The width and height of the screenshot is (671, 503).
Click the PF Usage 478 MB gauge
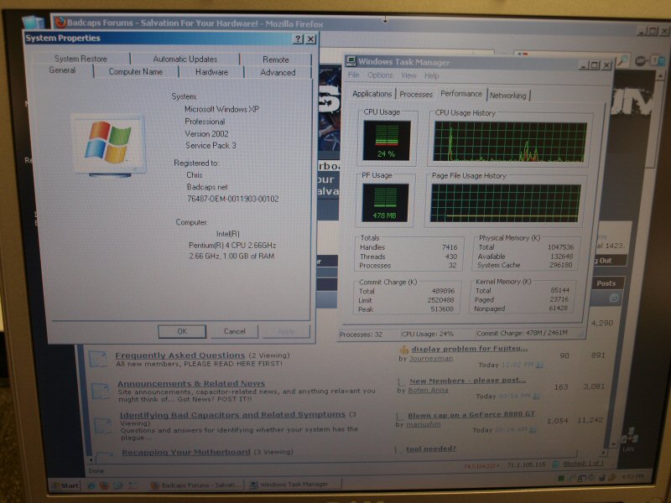coord(385,203)
